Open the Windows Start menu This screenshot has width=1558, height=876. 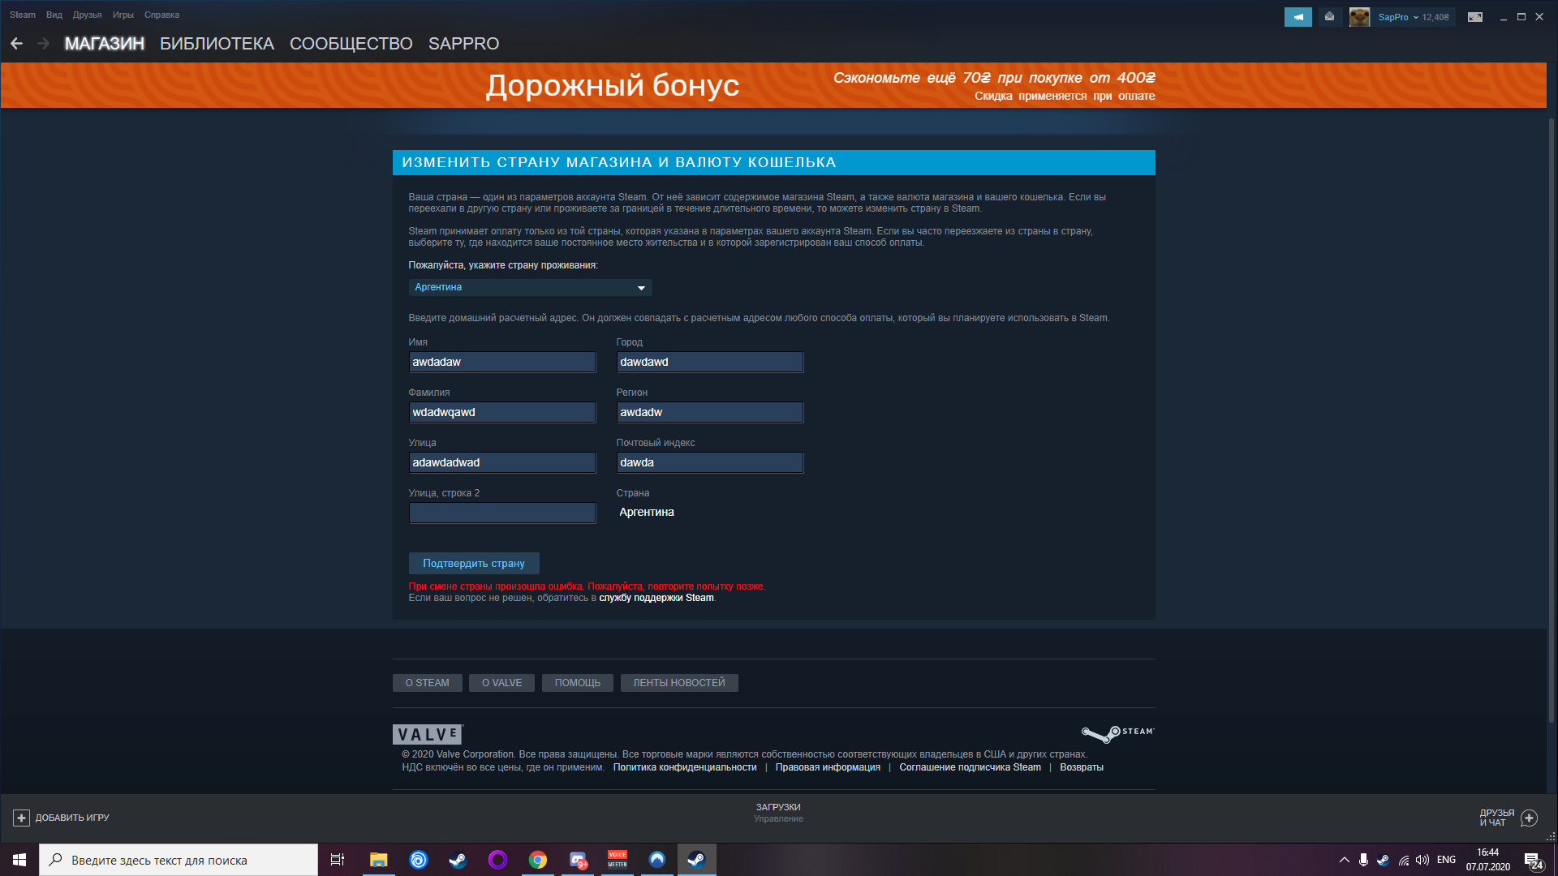[x=19, y=860]
